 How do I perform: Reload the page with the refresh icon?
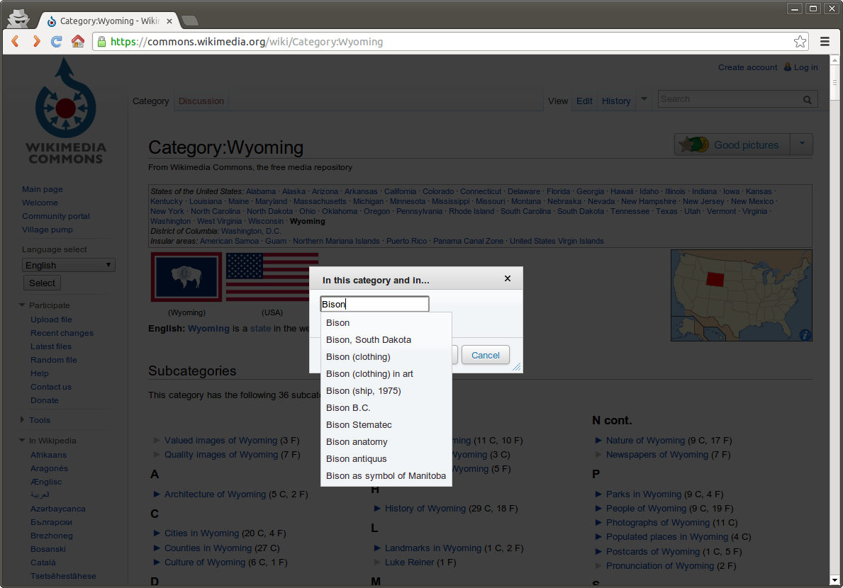pos(57,41)
